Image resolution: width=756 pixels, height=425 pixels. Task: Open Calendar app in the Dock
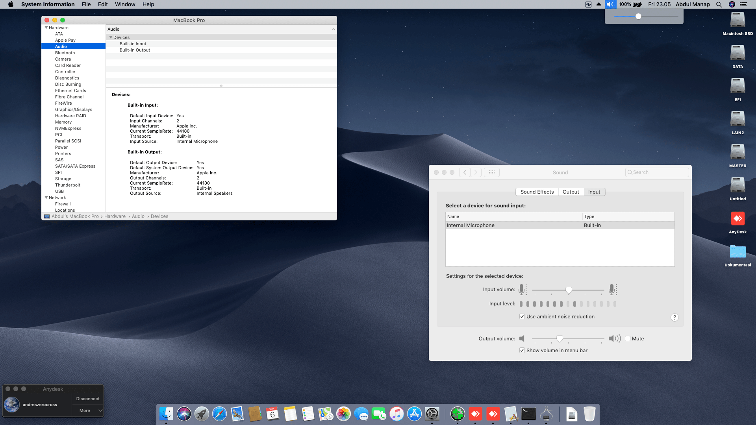point(272,414)
